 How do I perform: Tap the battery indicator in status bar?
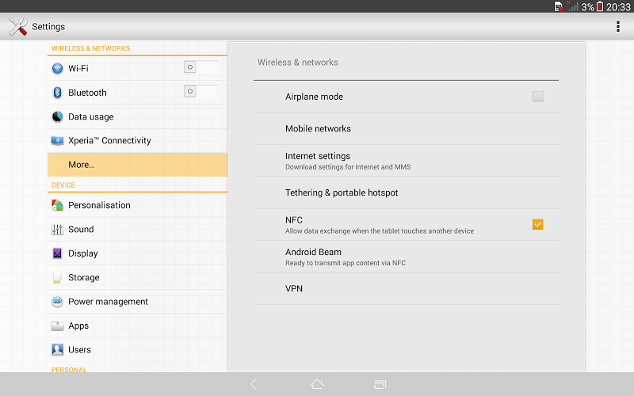coord(600,6)
